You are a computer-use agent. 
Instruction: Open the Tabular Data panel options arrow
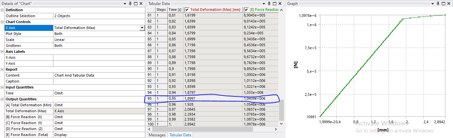[x=264, y=3]
